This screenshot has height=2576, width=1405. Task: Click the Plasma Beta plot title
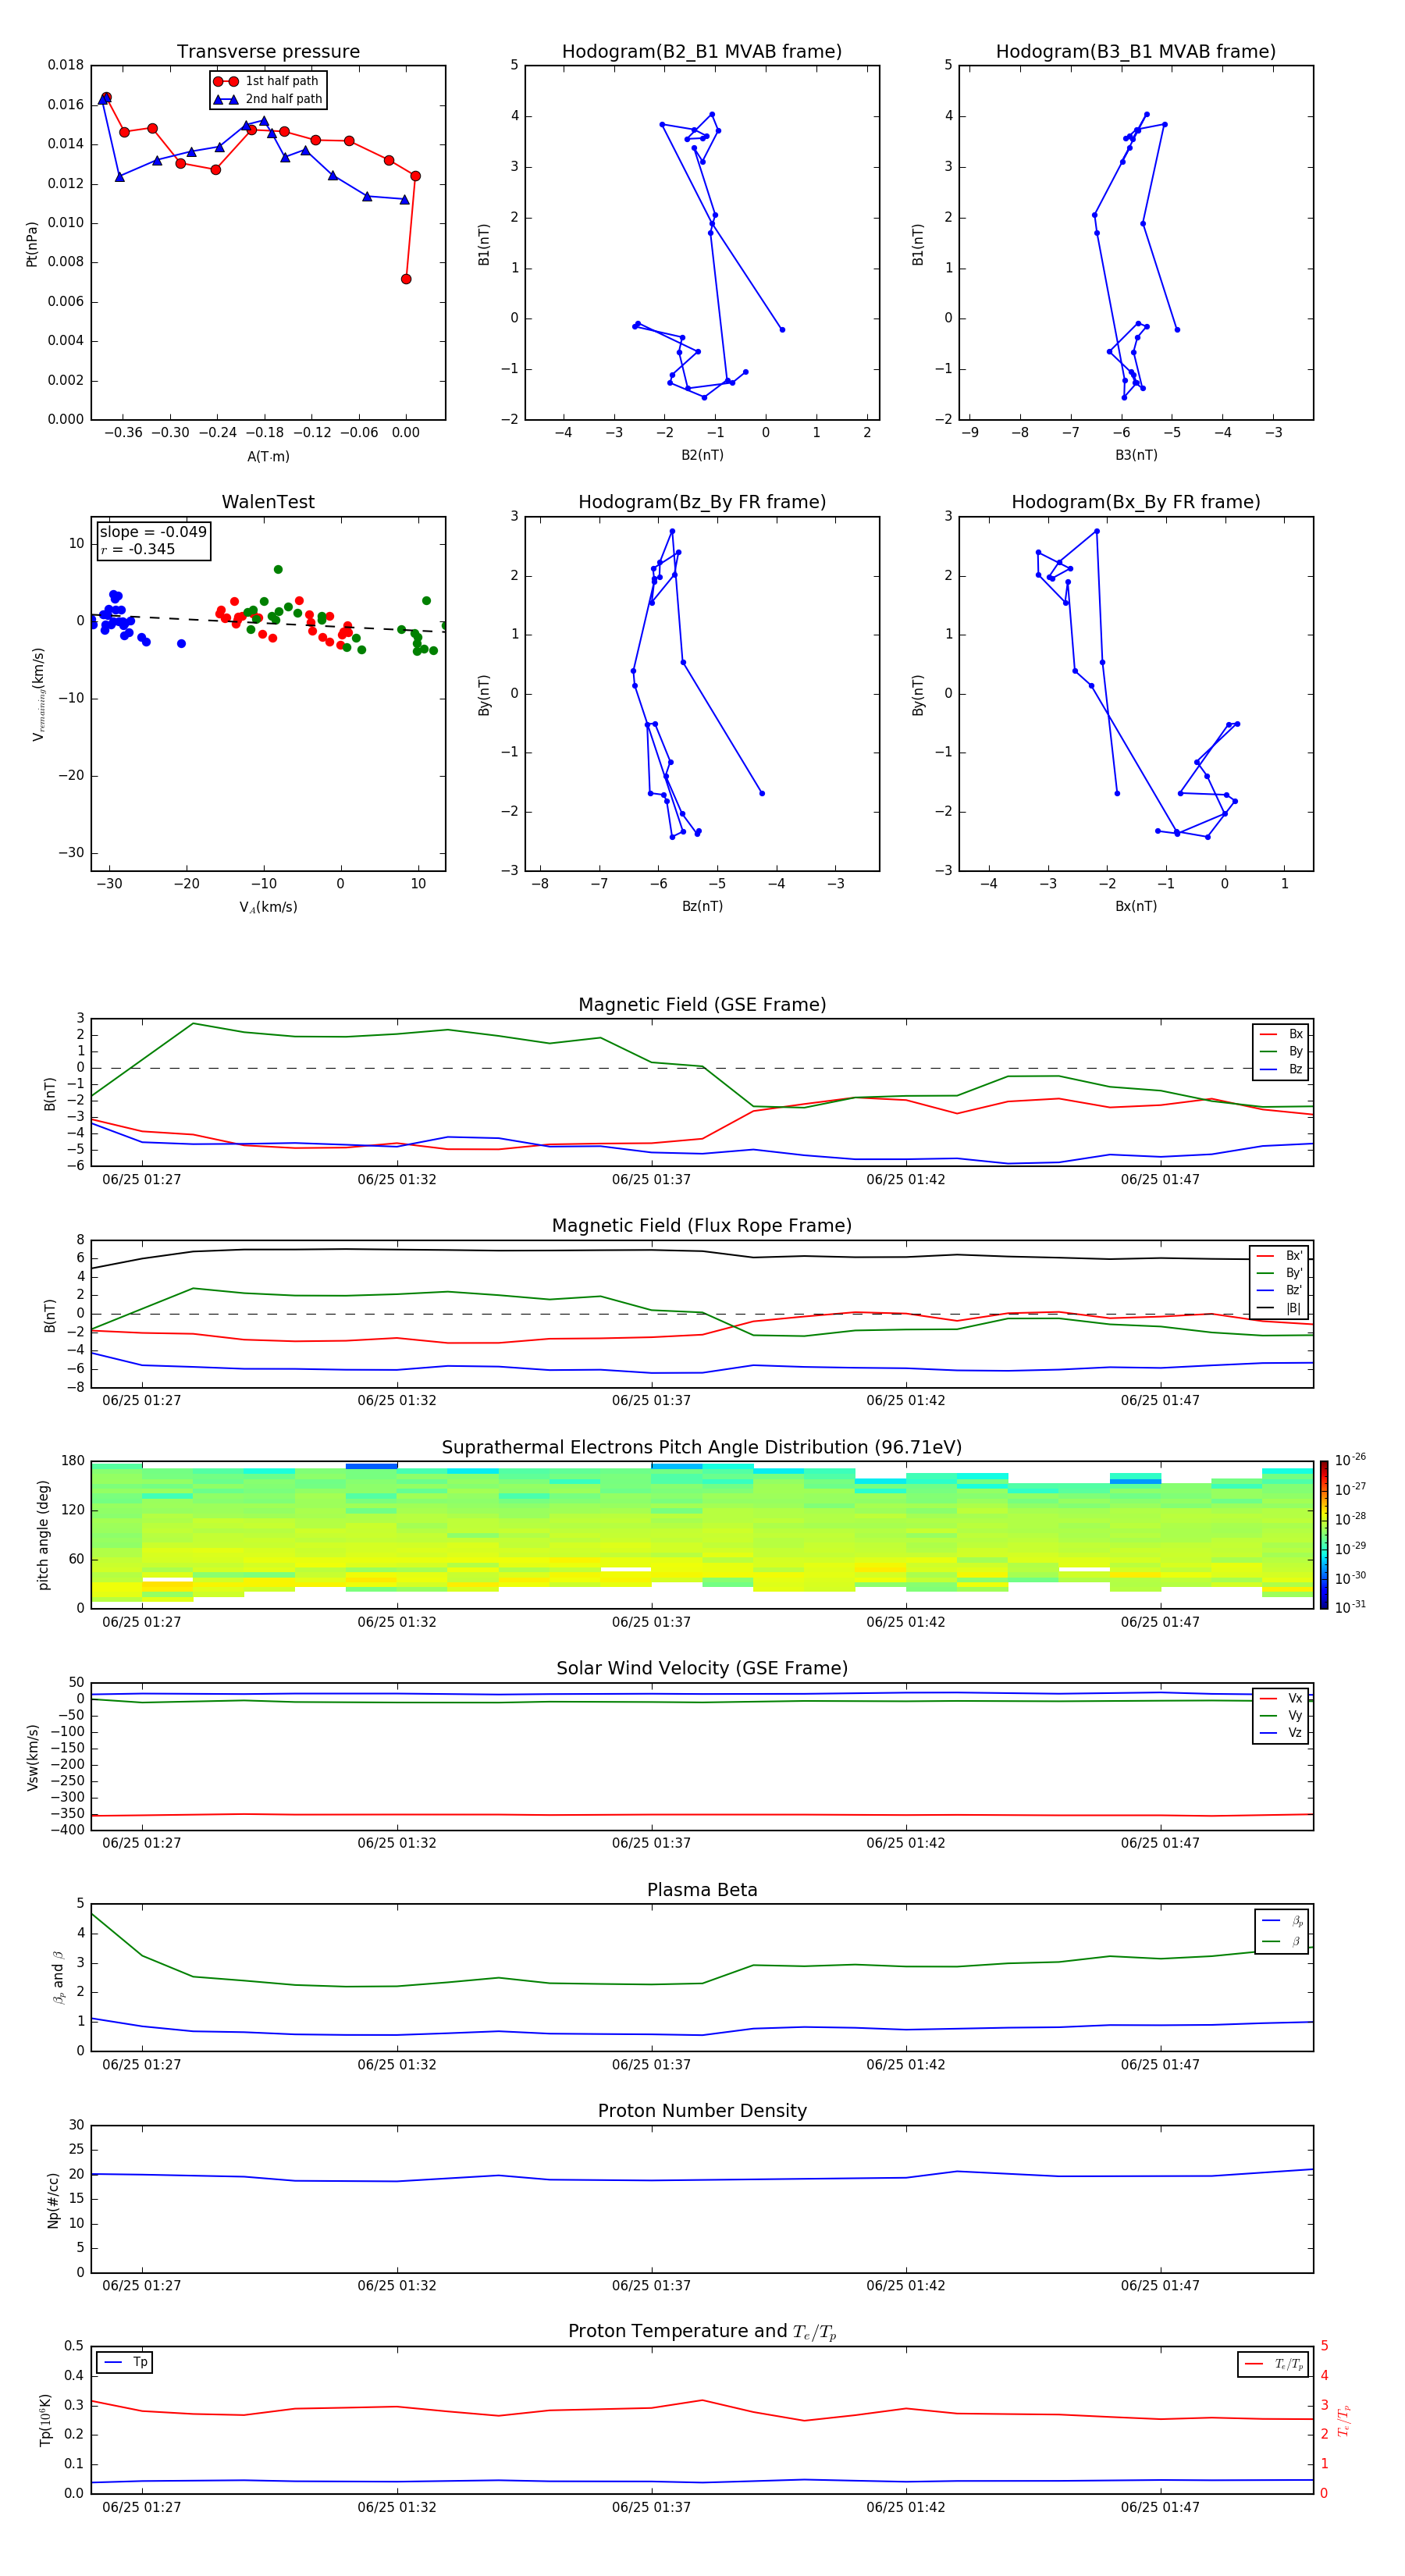[702, 1890]
